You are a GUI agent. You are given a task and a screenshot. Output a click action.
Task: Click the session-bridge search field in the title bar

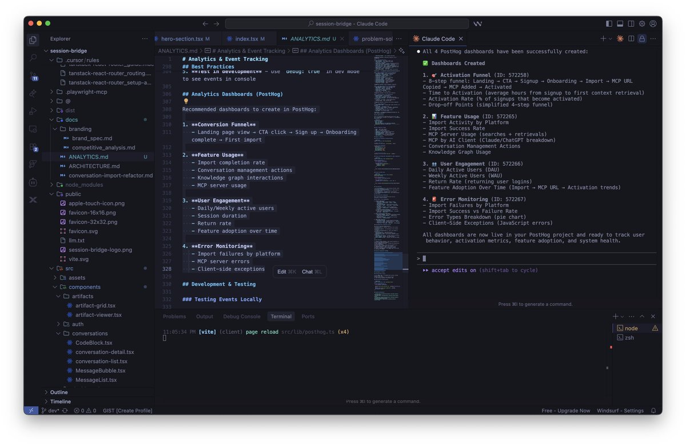pos(347,23)
